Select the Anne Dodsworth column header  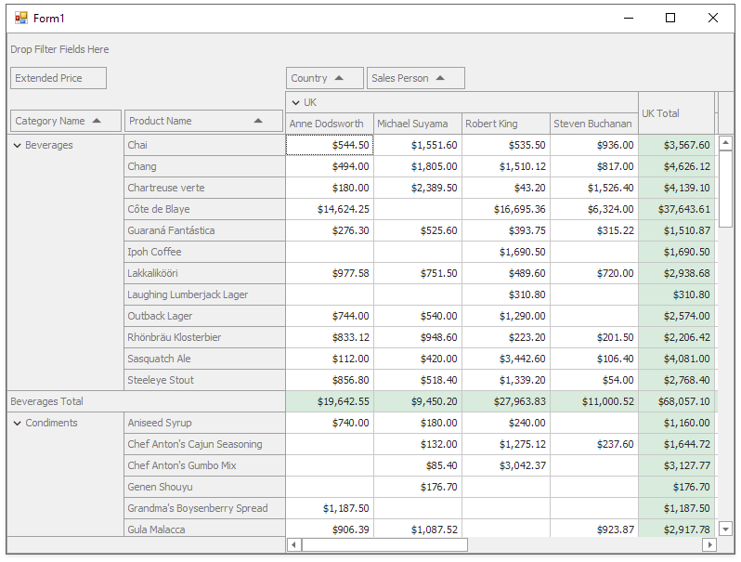coord(330,124)
